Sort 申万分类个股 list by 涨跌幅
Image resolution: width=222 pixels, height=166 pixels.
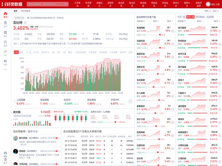click(141, 21)
